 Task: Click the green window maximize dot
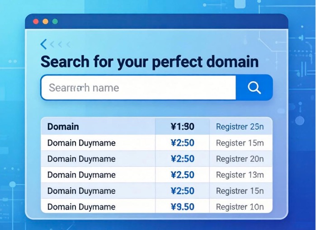(x=55, y=21)
